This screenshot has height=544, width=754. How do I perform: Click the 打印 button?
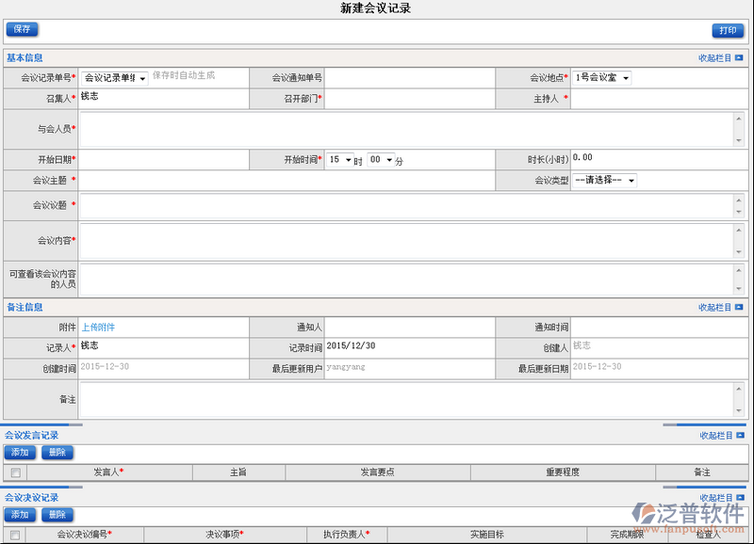pos(728,30)
